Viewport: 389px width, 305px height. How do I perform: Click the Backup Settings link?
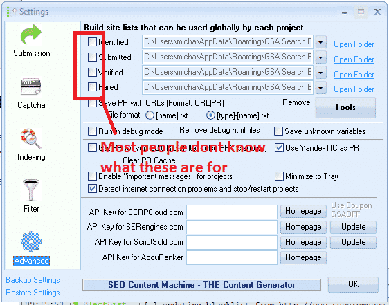[33, 280]
